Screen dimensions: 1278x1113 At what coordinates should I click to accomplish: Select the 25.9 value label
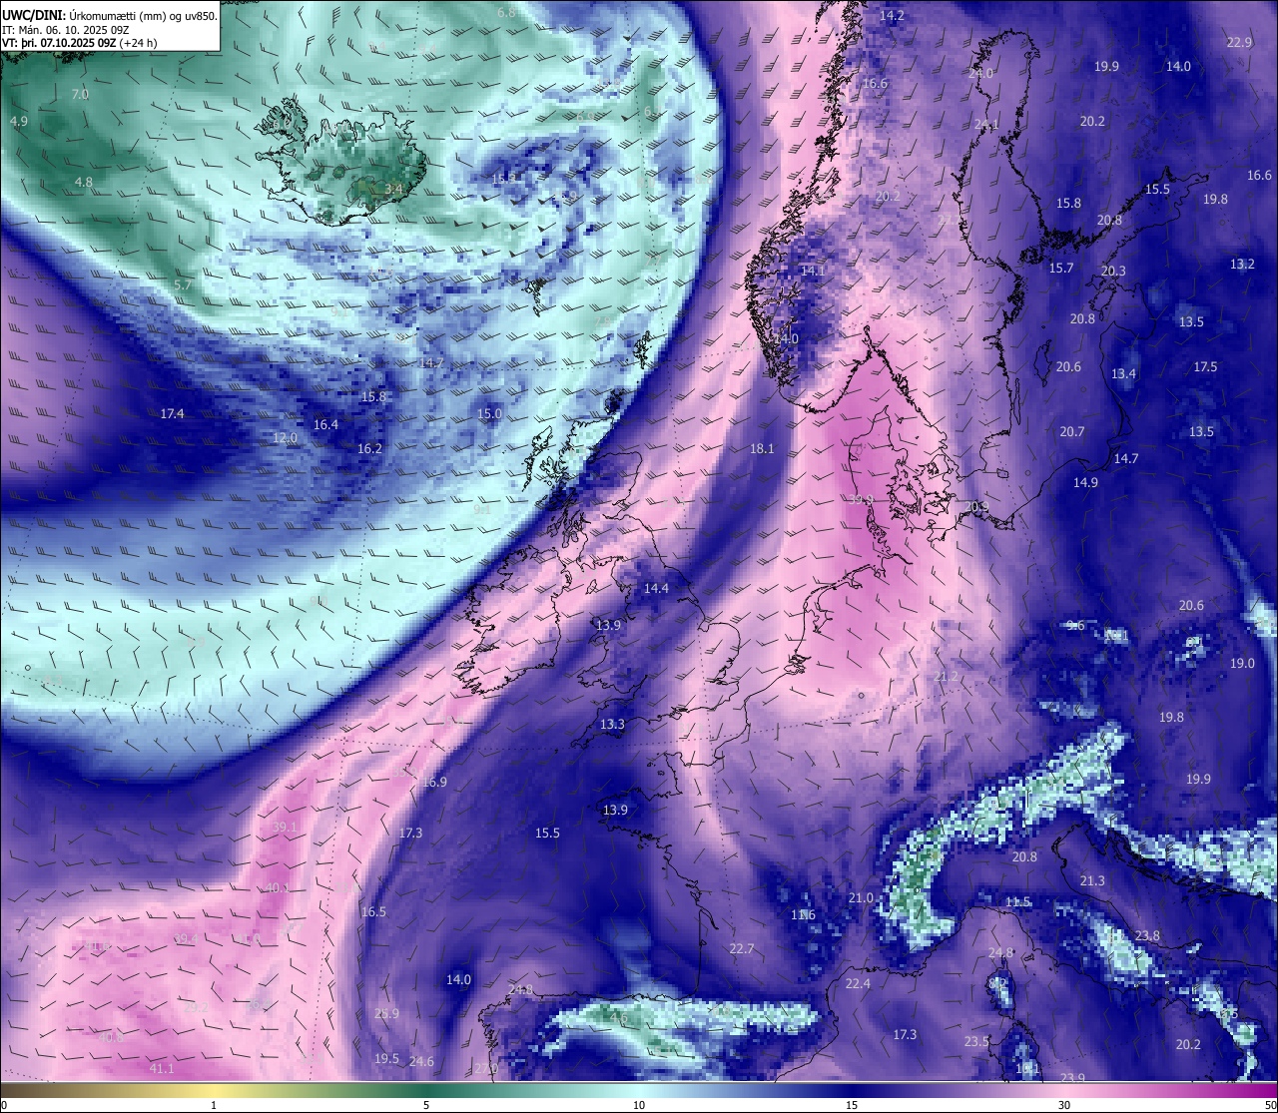click(x=386, y=1014)
